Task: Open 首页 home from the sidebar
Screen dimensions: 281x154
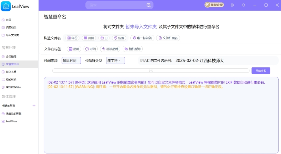Action: coord(8,20)
